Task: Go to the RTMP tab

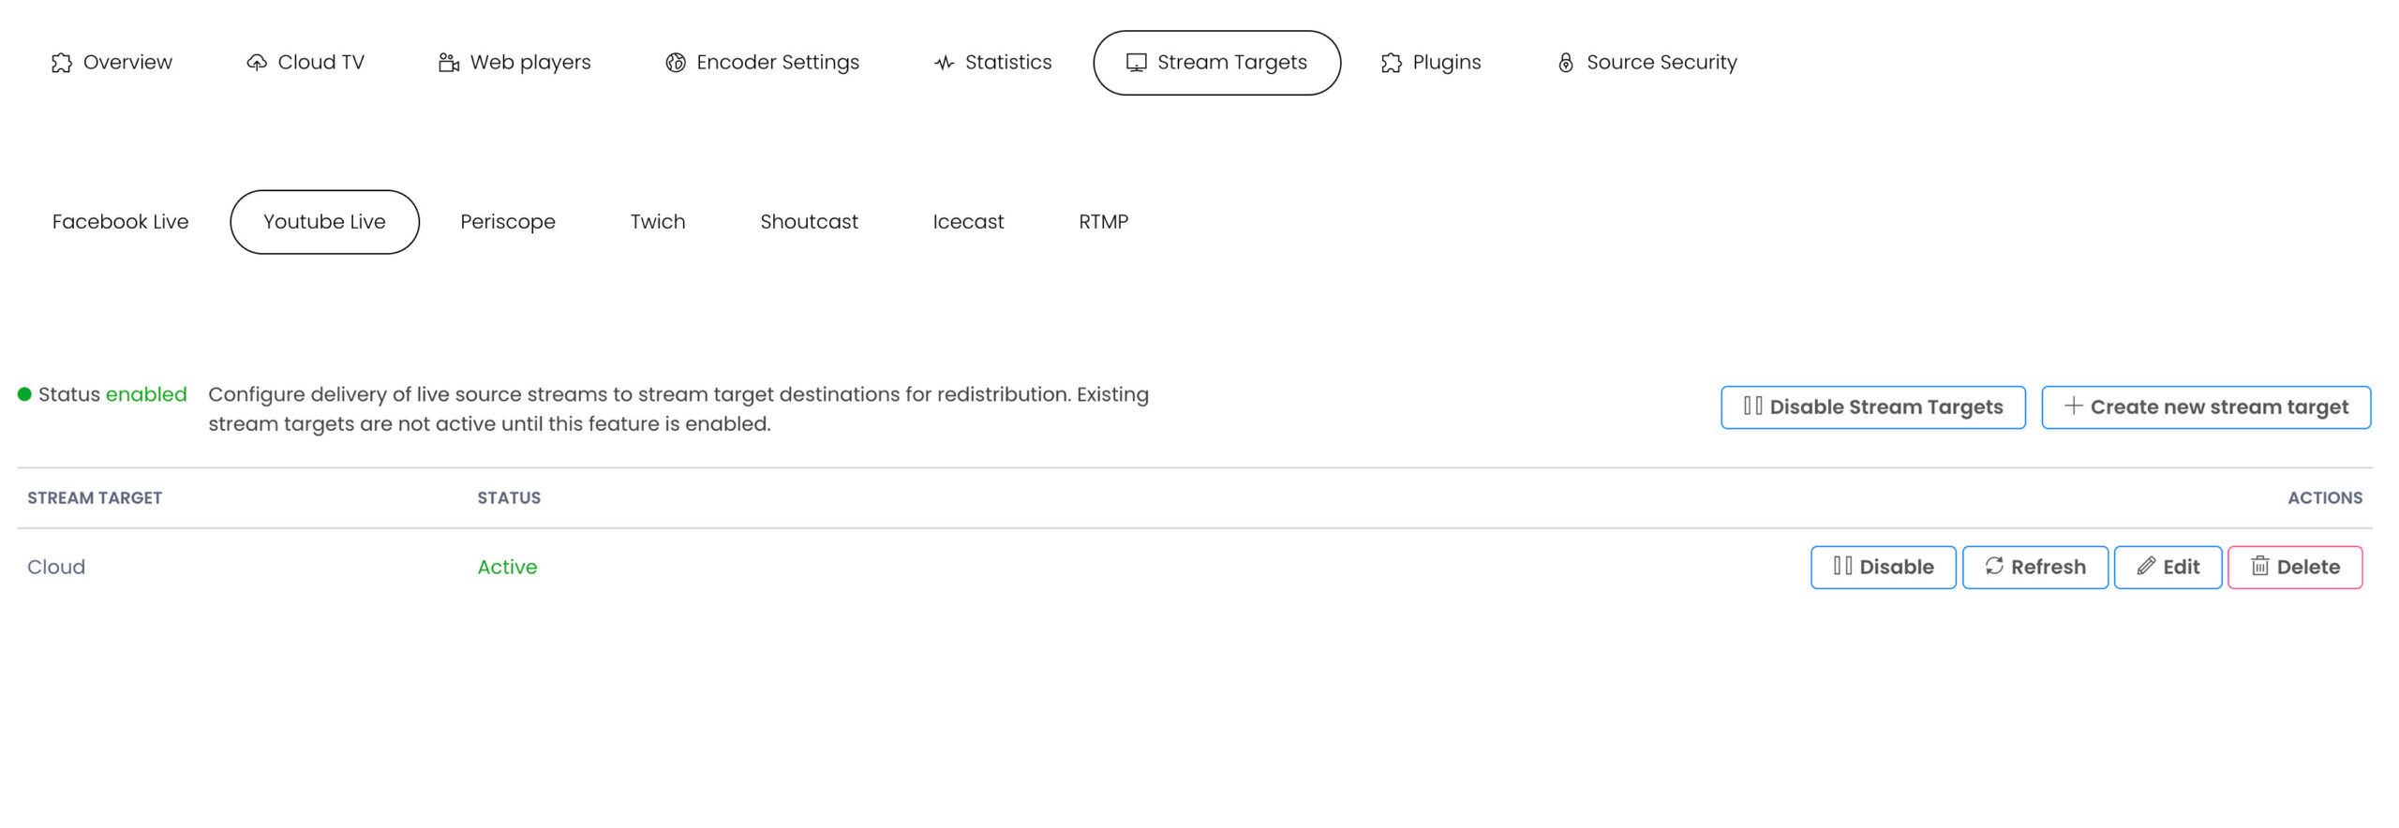Action: coord(1103,222)
